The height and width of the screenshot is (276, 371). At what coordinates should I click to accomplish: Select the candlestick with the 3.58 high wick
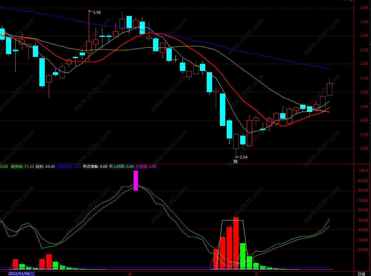coord(89,47)
